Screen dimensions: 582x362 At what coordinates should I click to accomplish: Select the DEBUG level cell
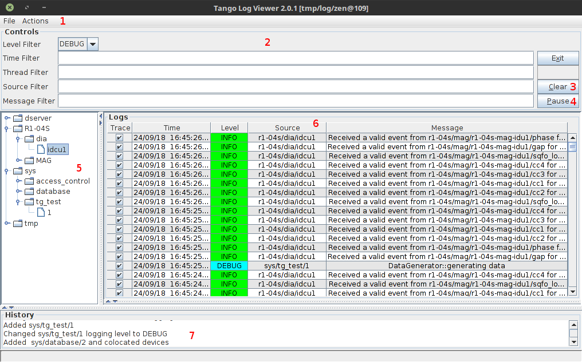(x=229, y=266)
